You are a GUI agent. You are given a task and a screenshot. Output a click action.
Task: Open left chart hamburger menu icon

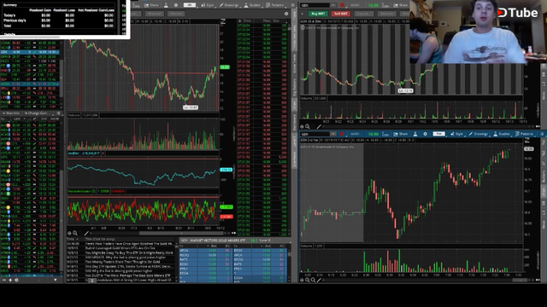(x=293, y=5)
